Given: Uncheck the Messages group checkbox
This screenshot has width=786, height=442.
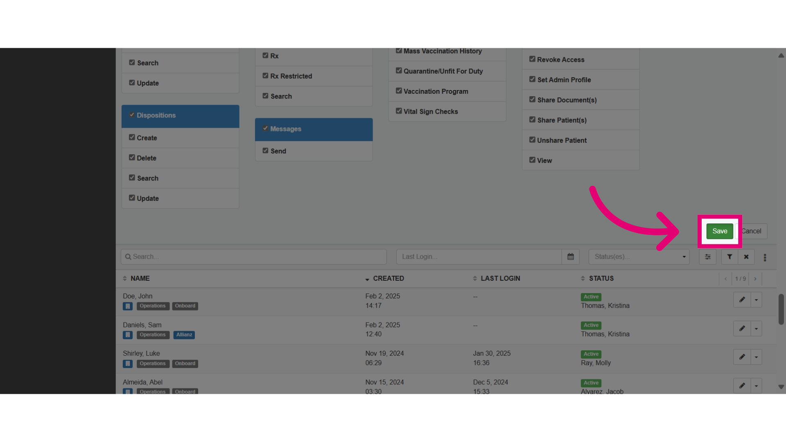Looking at the screenshot, I should point(265,129).
